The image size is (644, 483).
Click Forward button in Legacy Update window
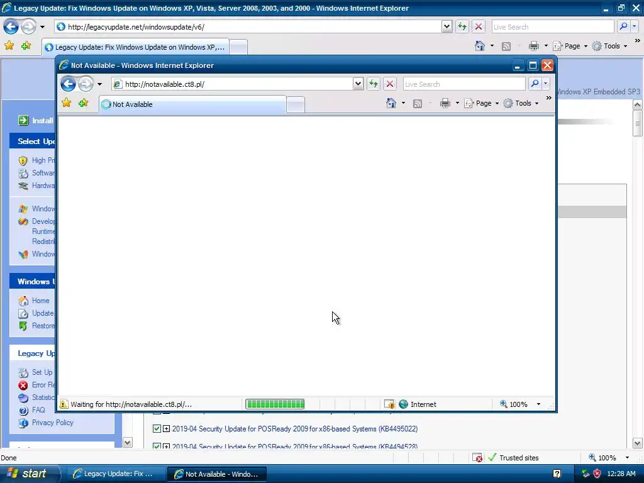point(28,27)
